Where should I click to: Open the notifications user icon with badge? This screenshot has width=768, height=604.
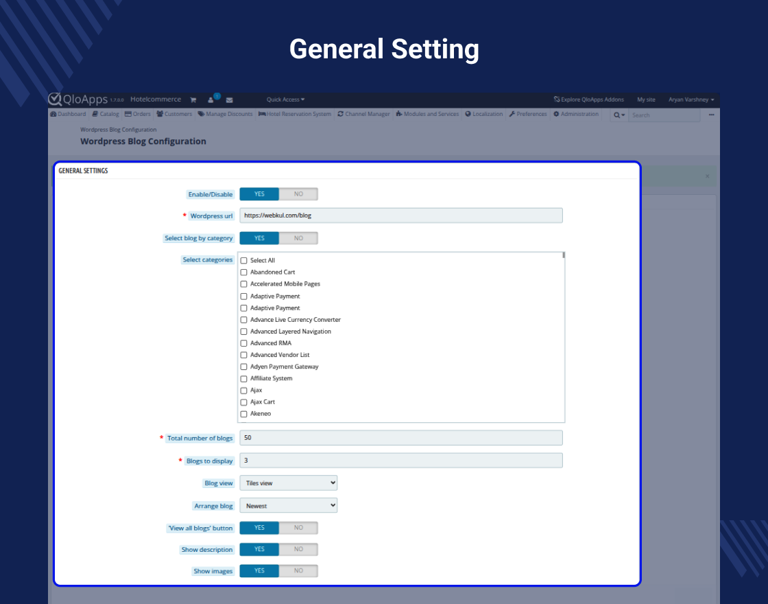coord(212,99)
